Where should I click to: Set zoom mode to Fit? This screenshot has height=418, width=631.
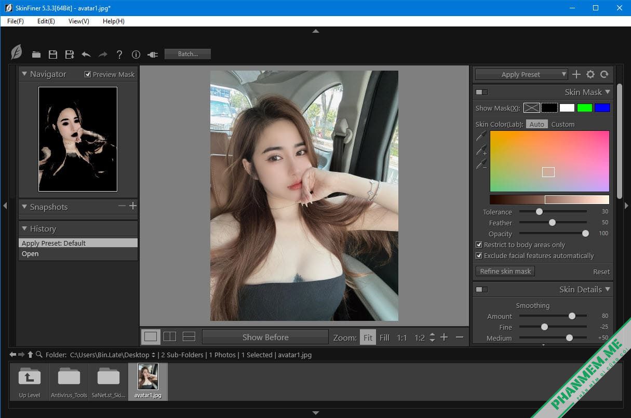pos(368,338)
